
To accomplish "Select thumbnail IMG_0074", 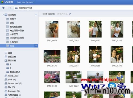I will tap(52, 29).
